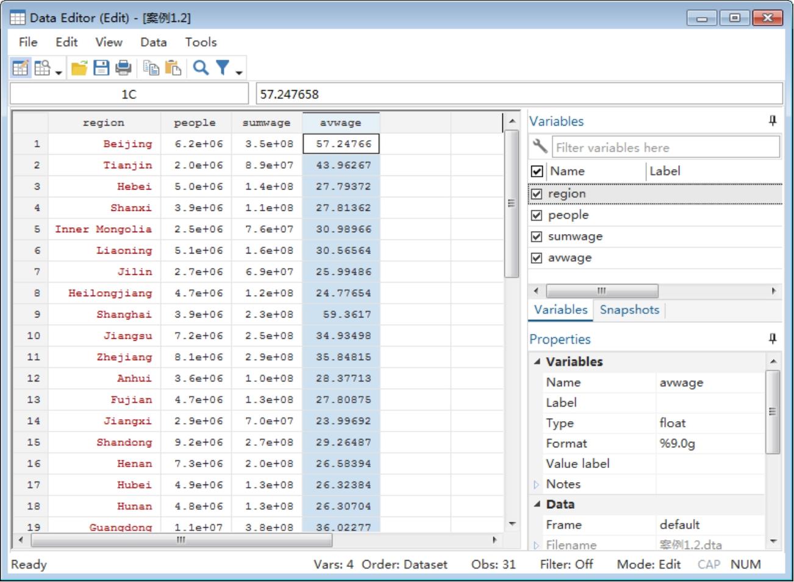This screenshot has width=794, height=582.
Task: Toggle the avwage variable checkbox
Action: click(x=537, y=258)
